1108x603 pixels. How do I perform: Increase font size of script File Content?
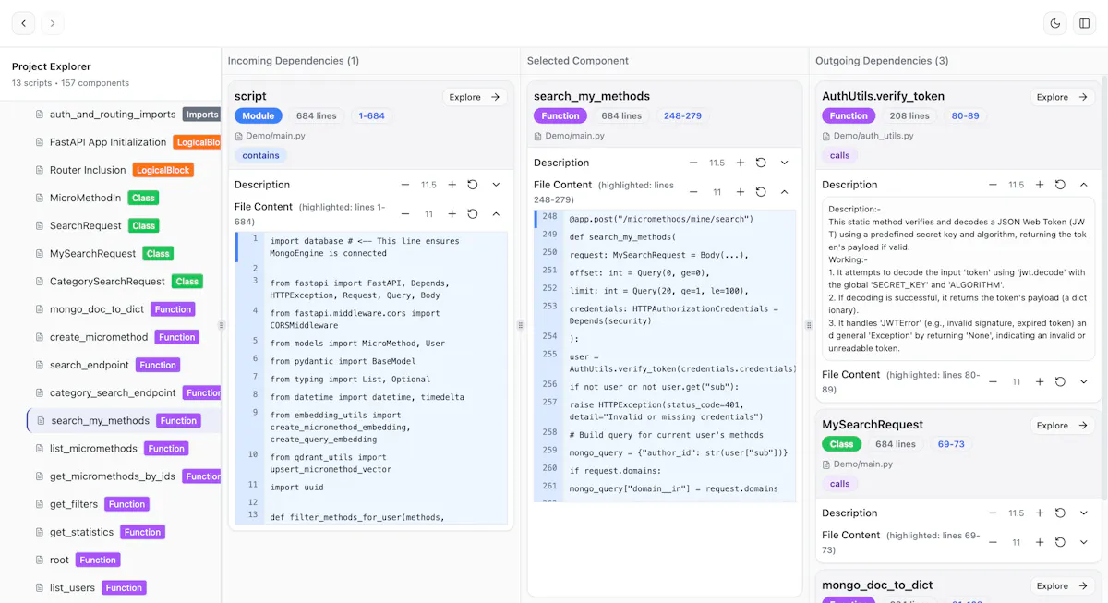[452, 213]
